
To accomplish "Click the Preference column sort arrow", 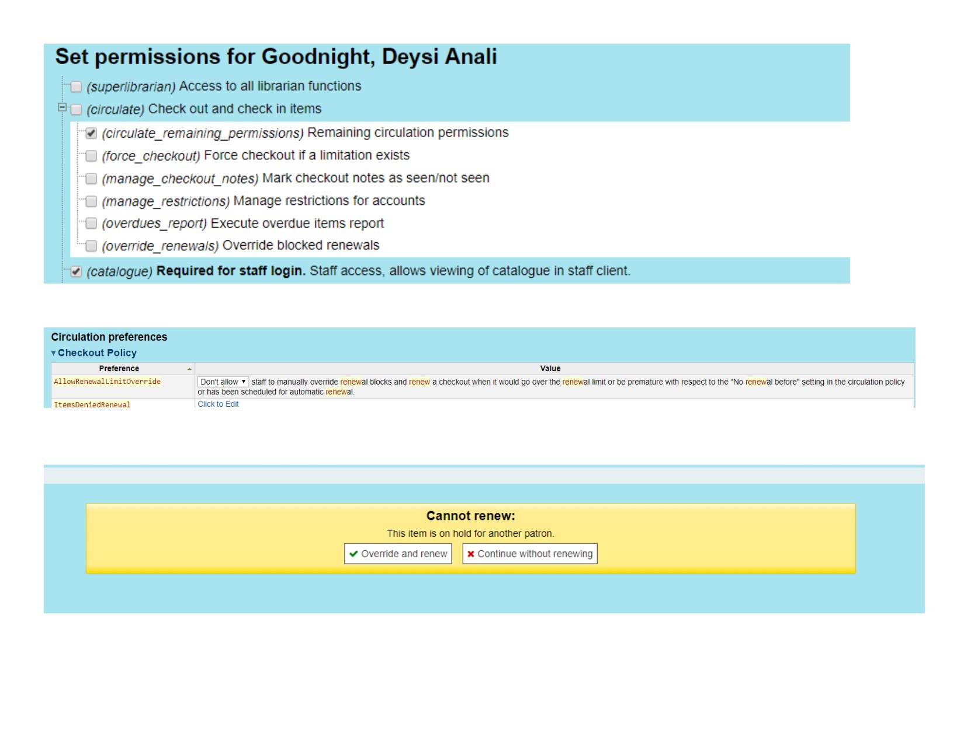I will [189, 369].
